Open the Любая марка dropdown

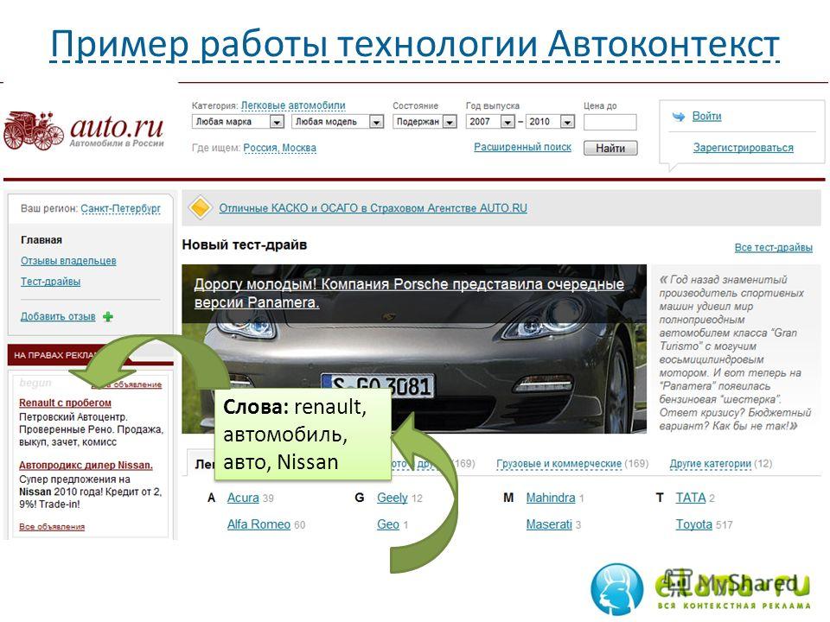(238, 122)
